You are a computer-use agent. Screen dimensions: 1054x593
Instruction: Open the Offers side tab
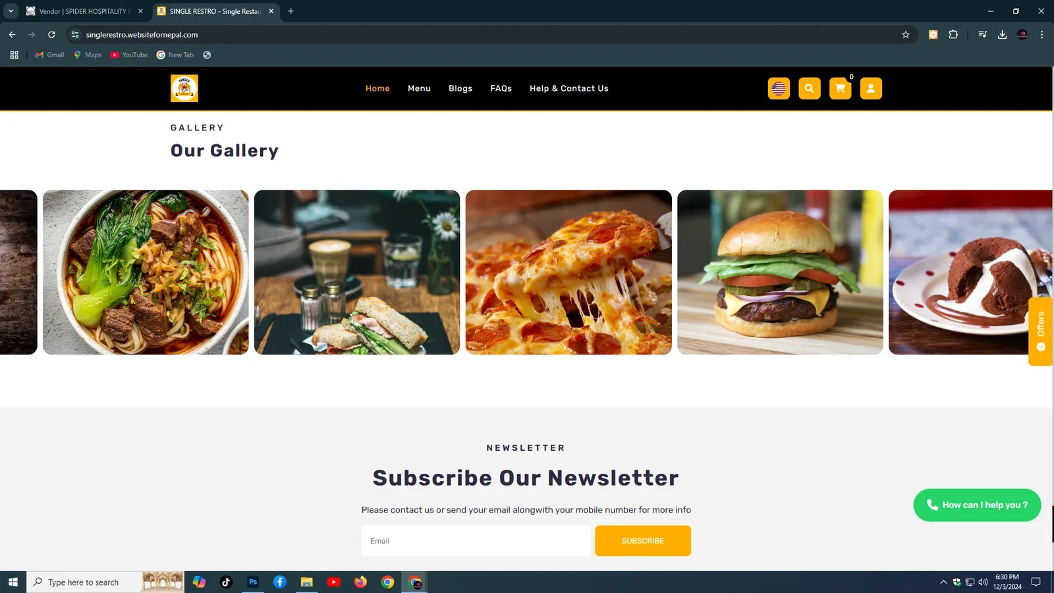[x=1041, y=331]
